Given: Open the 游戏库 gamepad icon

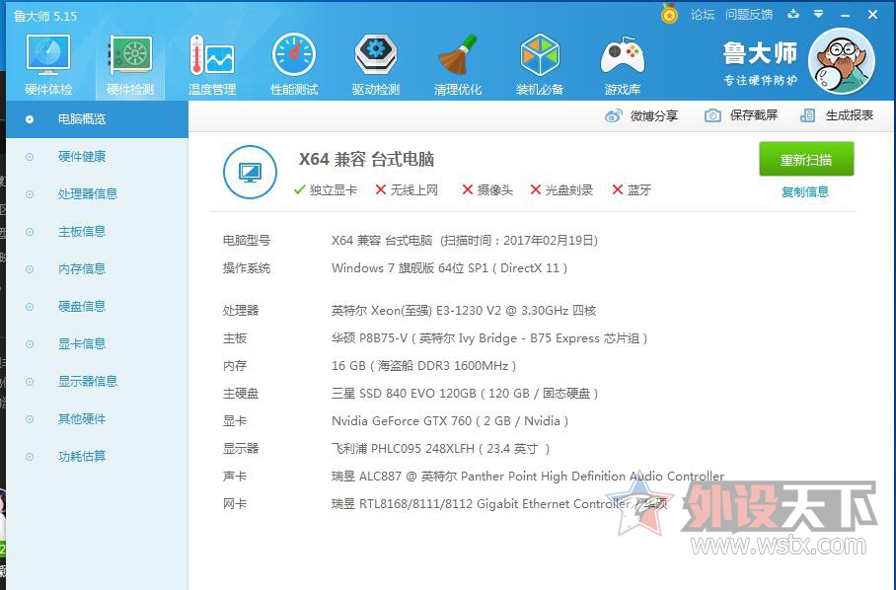Looking at the screenshot, I should (622, 56).
